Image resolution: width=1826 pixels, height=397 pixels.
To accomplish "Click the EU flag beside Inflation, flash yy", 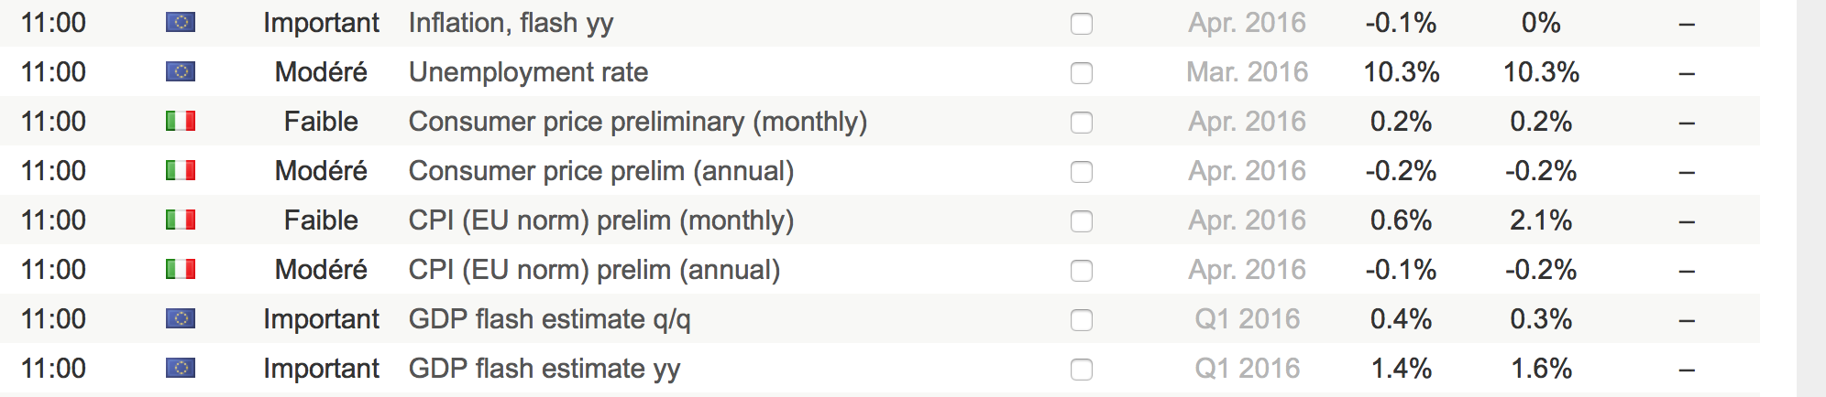I will (181, 22).
